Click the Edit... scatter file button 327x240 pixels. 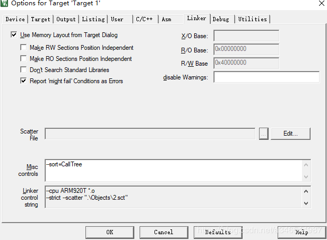coord(290,134)
